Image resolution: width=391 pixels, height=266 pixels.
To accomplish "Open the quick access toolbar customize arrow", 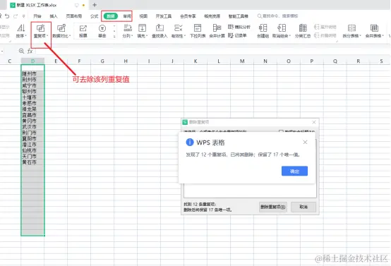I will [24, 16].
